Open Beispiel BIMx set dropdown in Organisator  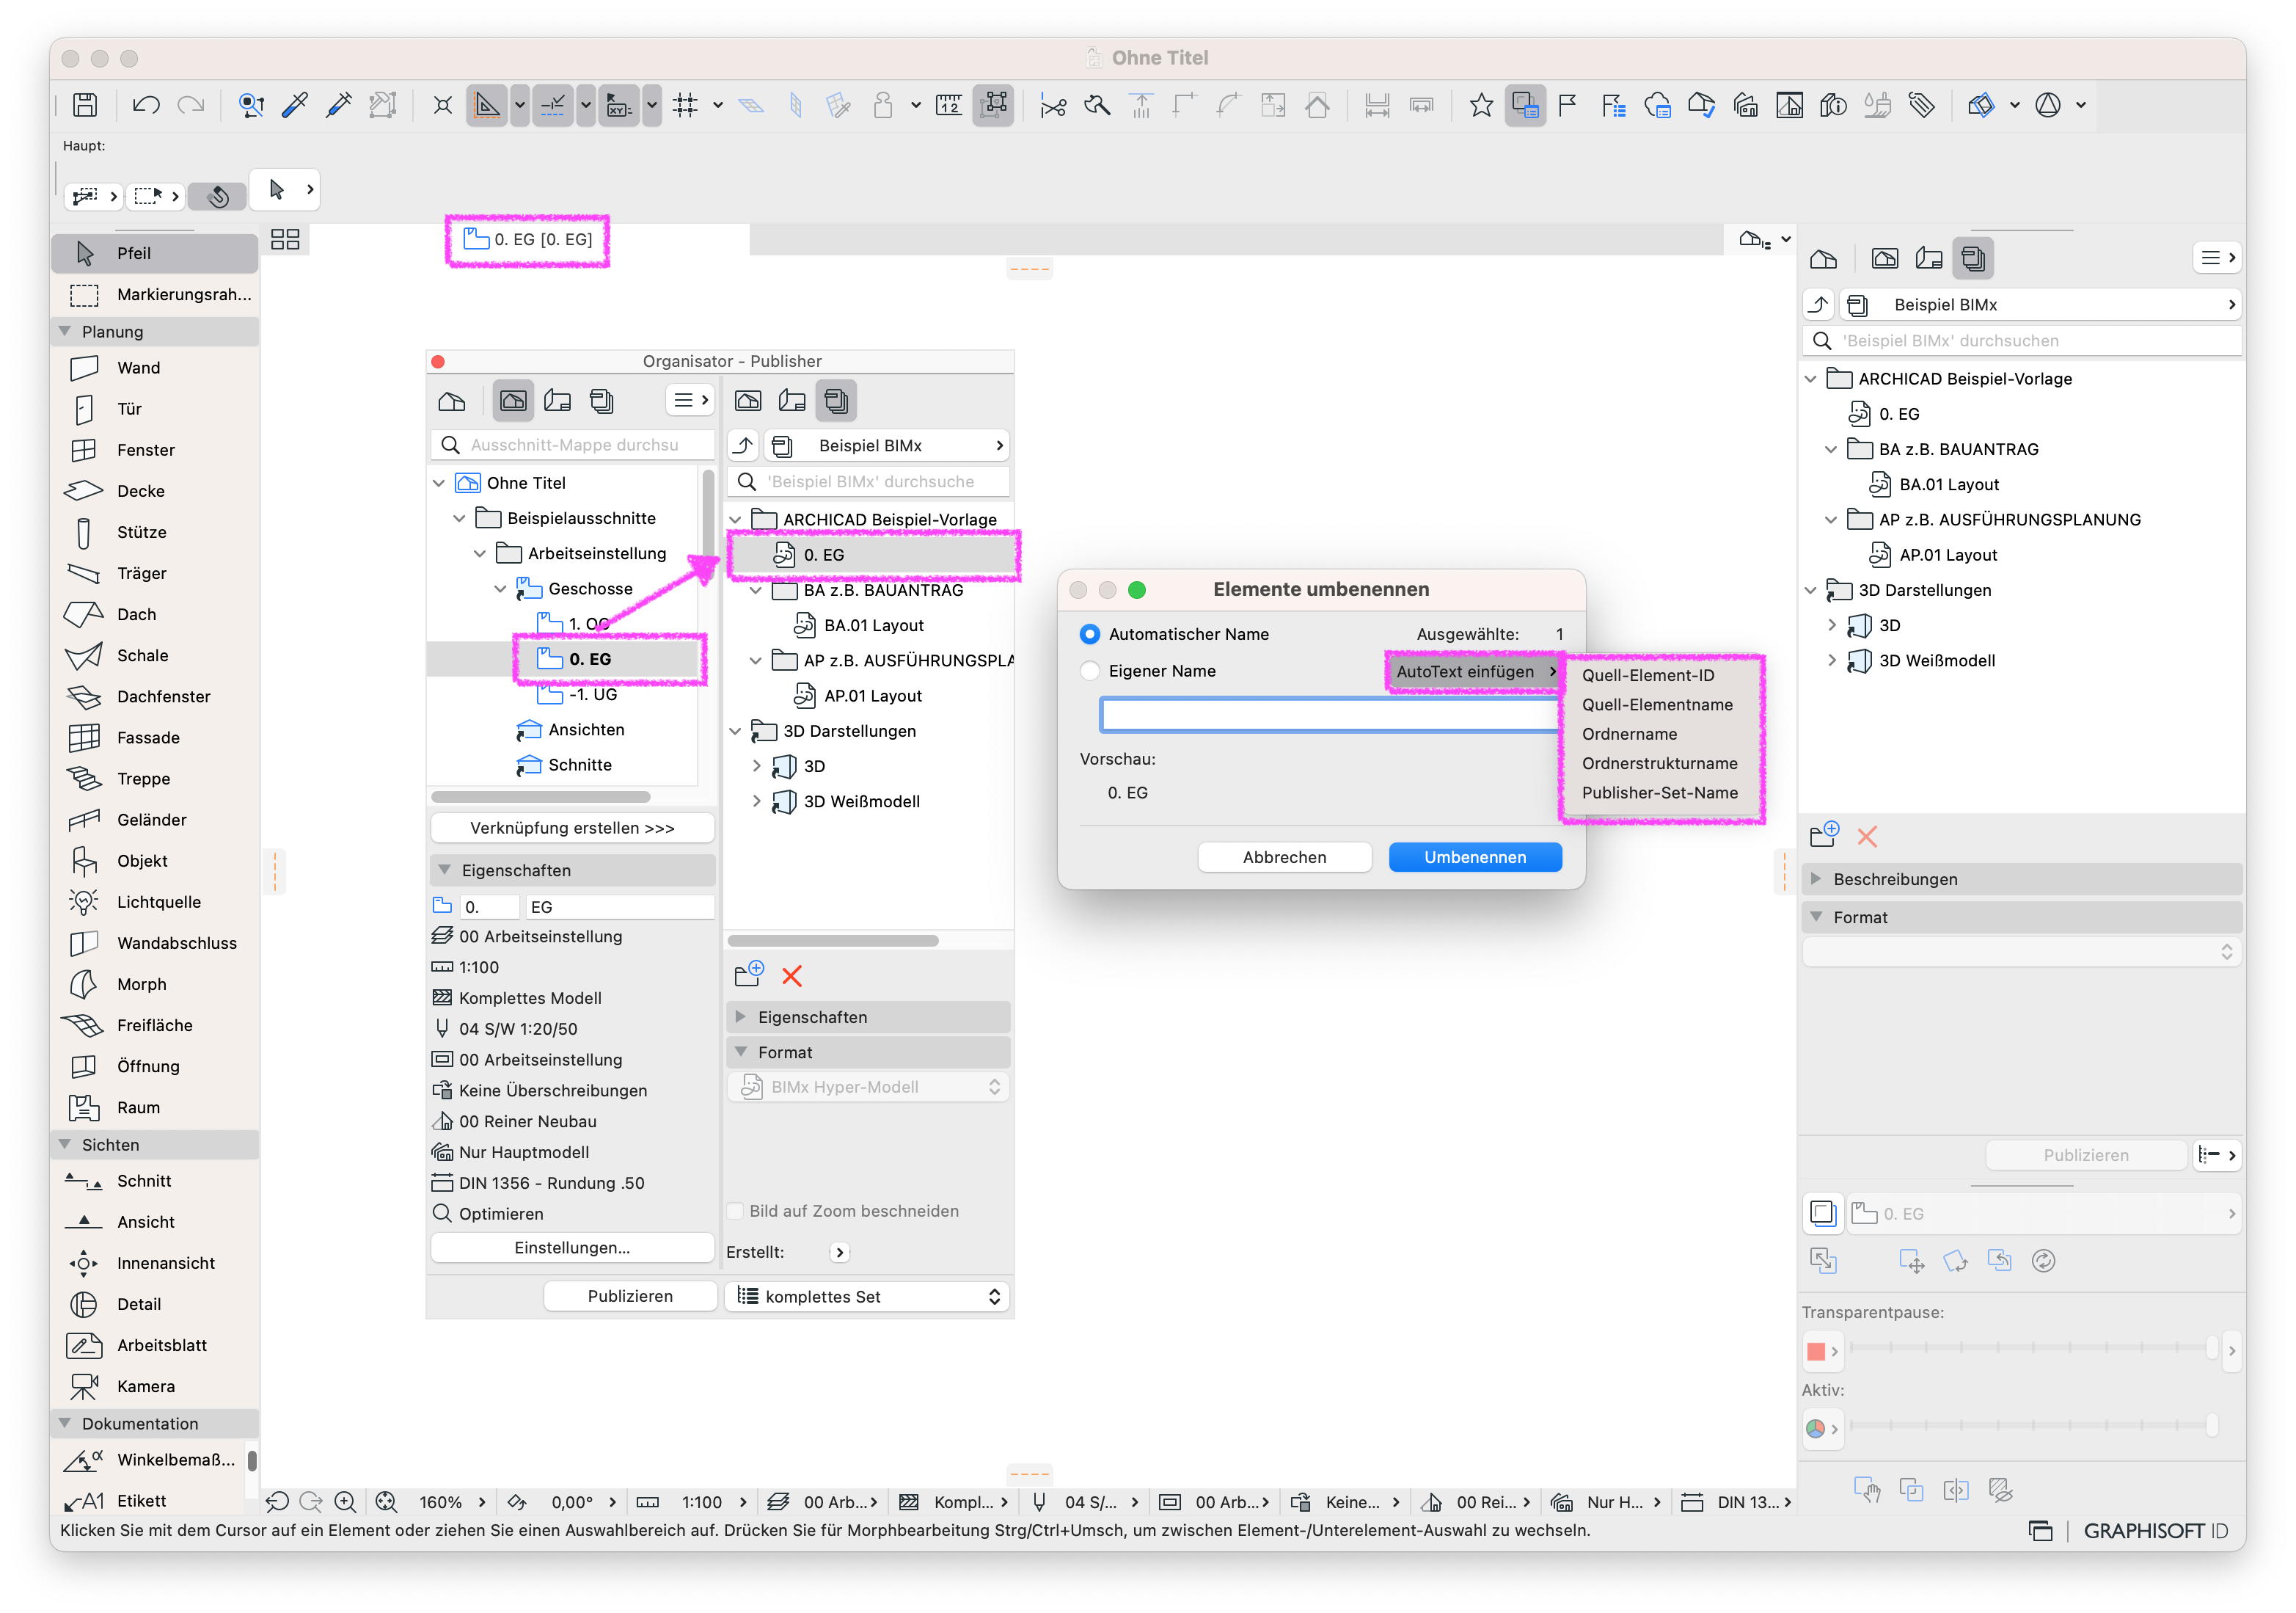887,445
